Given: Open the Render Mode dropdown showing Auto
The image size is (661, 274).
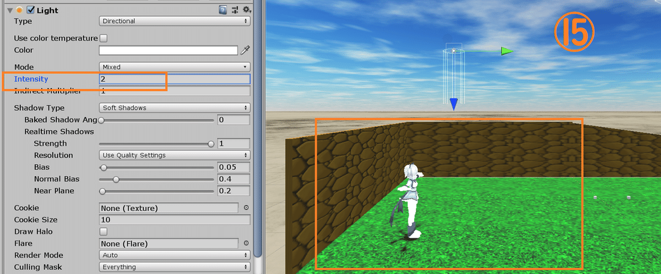Looking at the screenshot, I should pyautogui.click(x=175, y=255).
